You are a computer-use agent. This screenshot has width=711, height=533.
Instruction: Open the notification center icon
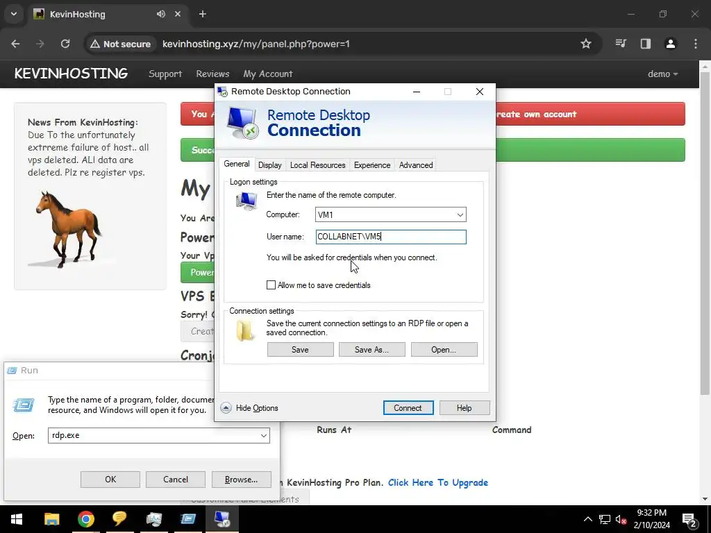click(x=689, y=519)
